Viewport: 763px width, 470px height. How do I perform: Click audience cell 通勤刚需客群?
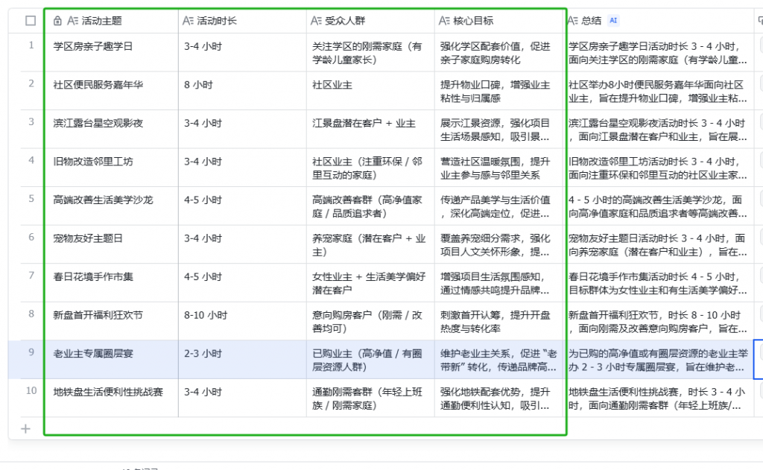pyautogui.click(x=370, y=398)
